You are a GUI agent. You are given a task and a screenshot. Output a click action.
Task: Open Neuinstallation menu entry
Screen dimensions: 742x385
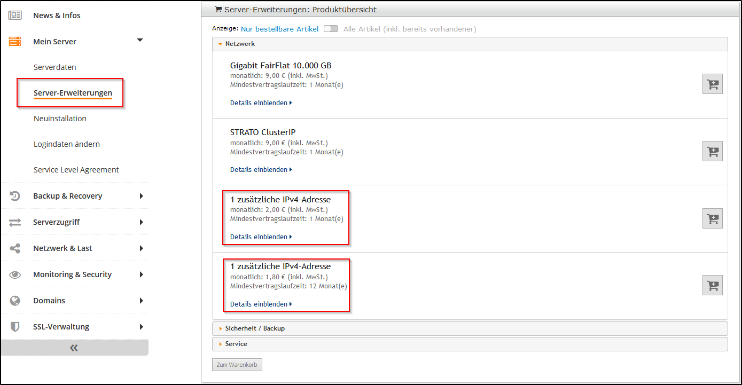pyautogui.click(x=60, y=119)
